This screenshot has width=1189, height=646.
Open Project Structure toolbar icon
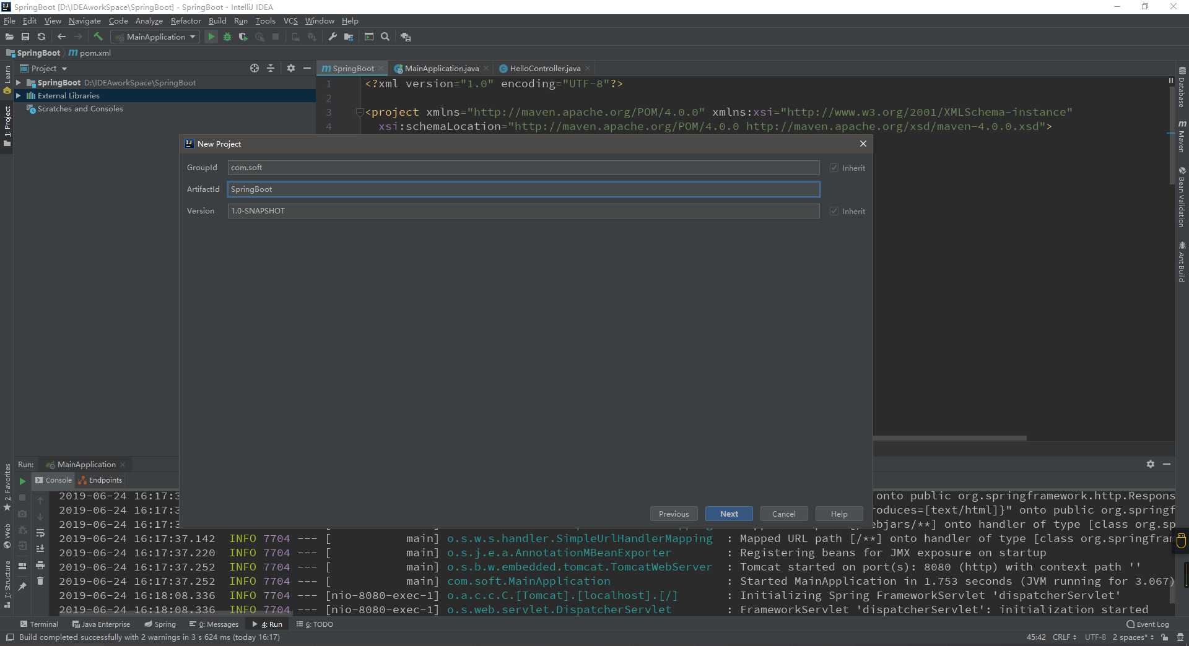(x=349, y=37)
